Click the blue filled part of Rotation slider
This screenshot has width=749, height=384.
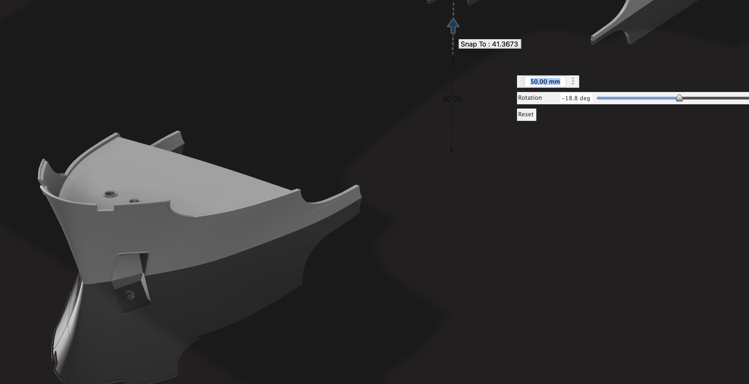point(637,98)
